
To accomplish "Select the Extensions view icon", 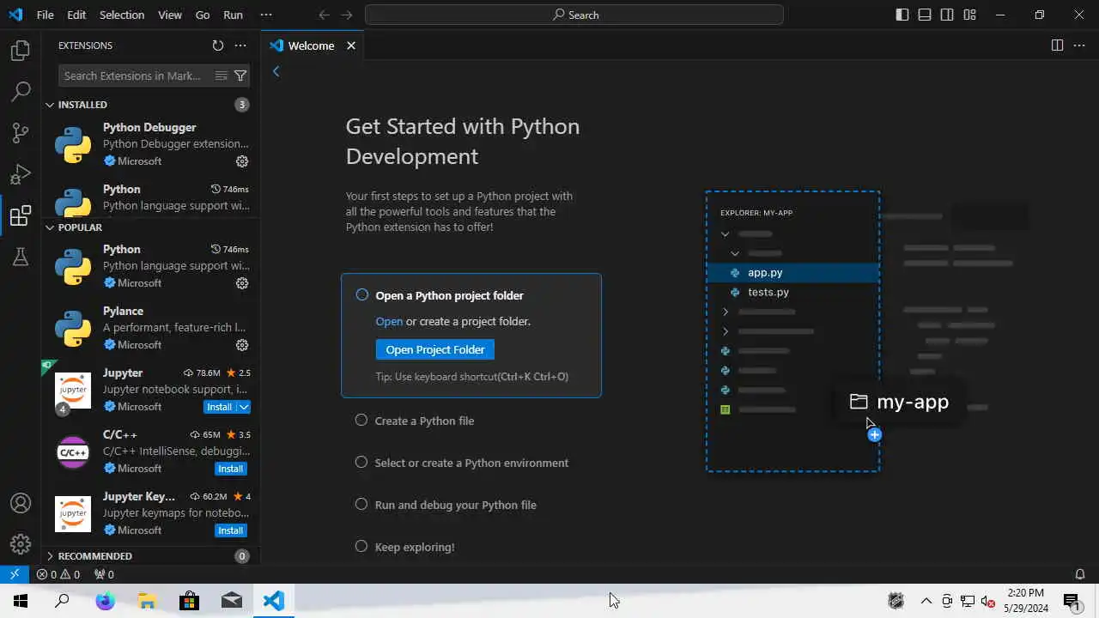I will click(x=21, y=215).
